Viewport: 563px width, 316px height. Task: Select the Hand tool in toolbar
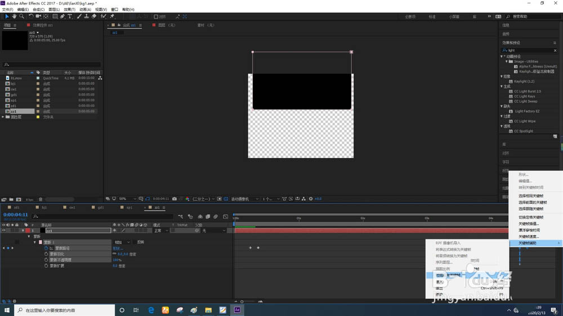point(15,16)
